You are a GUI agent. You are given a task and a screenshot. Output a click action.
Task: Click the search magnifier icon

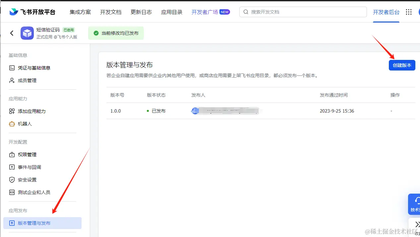(x=246, y=12)
